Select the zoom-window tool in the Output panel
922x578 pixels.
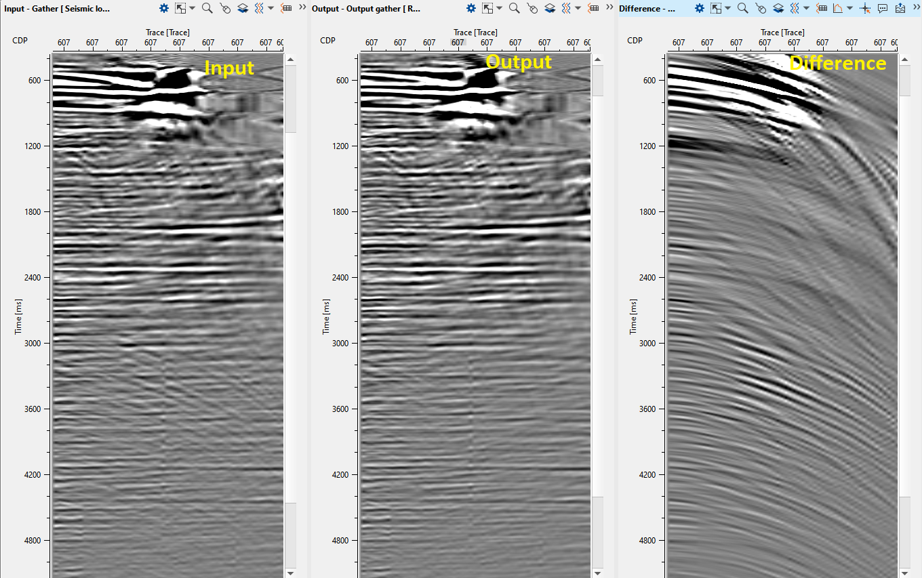click(x=487, y=8)
